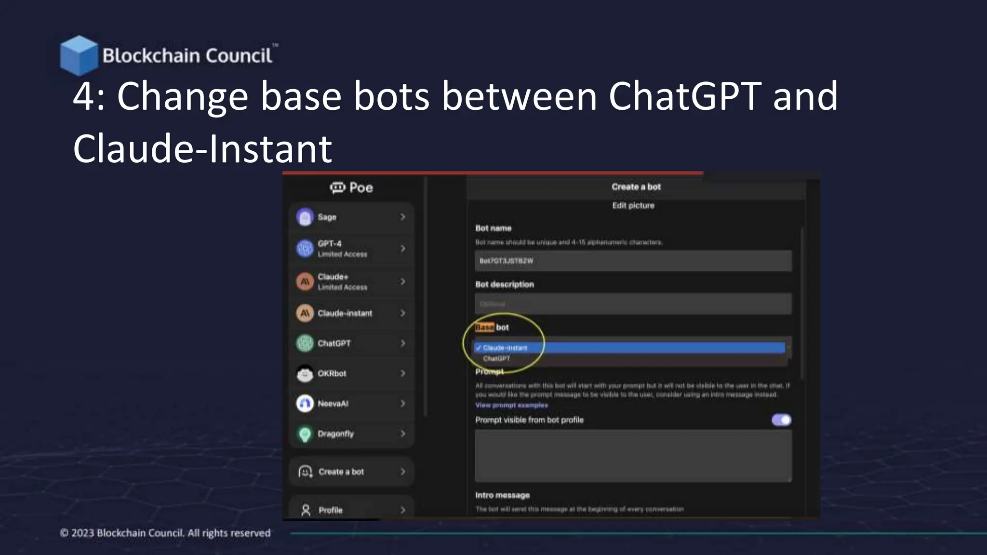Choose the Claude-instant avatar icon in sidebar
987x555 pixels.
pyautogui.click(x=305, y=313)
